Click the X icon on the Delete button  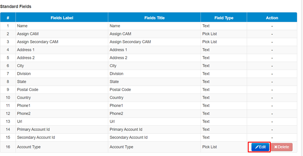click(276, 147)
